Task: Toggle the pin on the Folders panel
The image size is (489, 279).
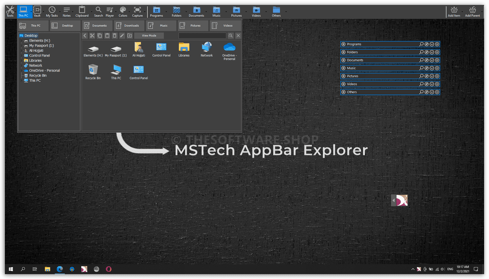Action: click(x=427, y=52)
